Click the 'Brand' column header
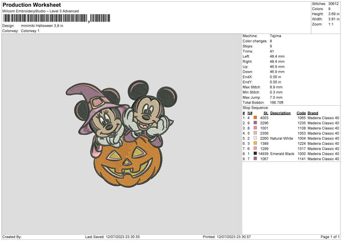 tap(313, 113)
